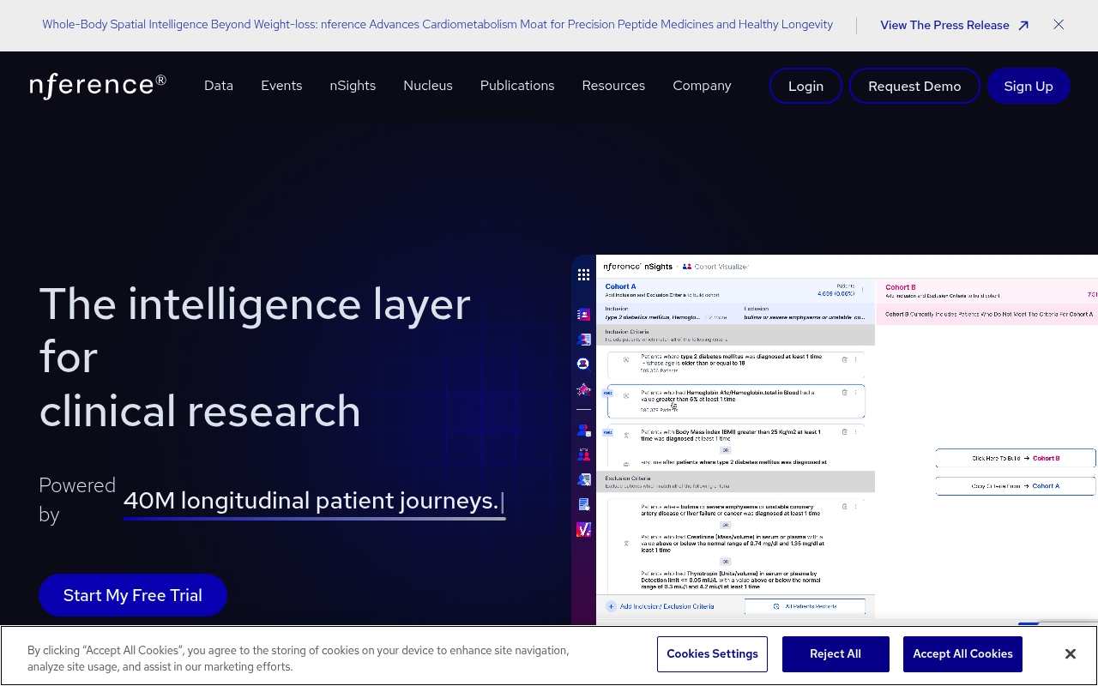
Task: Click kebab icon on Body Mass Index criterion
Action: tap(855, 431)
